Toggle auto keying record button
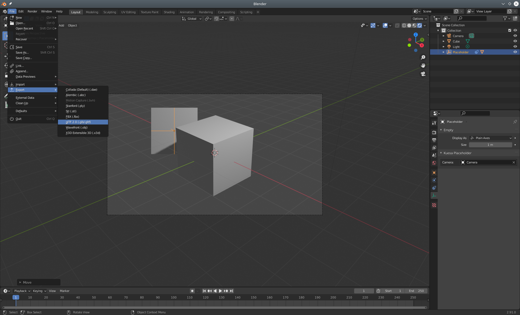The width and height of the screenshot is (520, 315). 192,291
